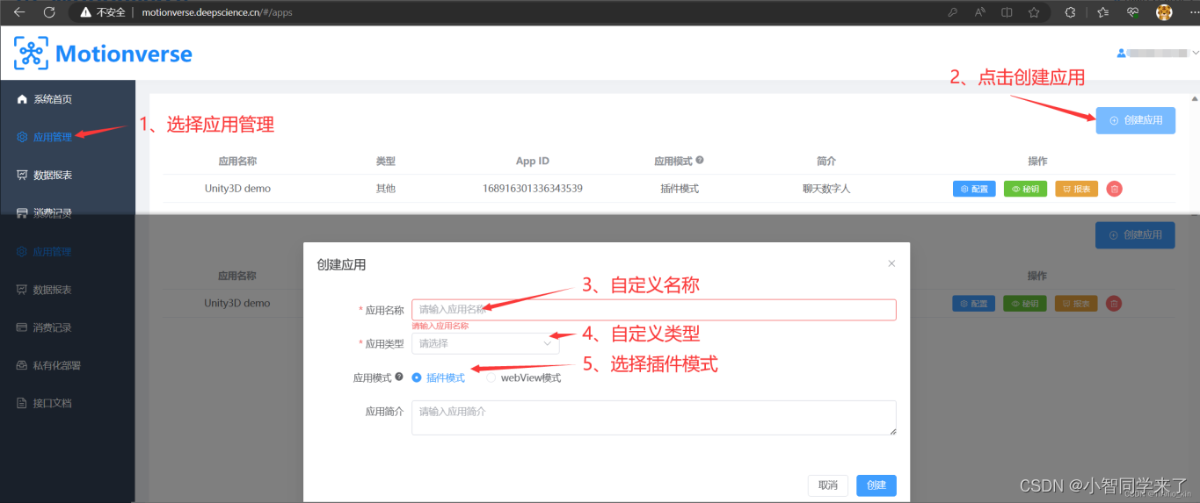Click the 聊天数字人 description cell

click(825, 189)
